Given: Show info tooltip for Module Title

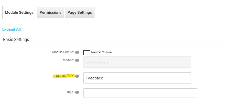Looking at the screenshot, I should click(77, 76).
